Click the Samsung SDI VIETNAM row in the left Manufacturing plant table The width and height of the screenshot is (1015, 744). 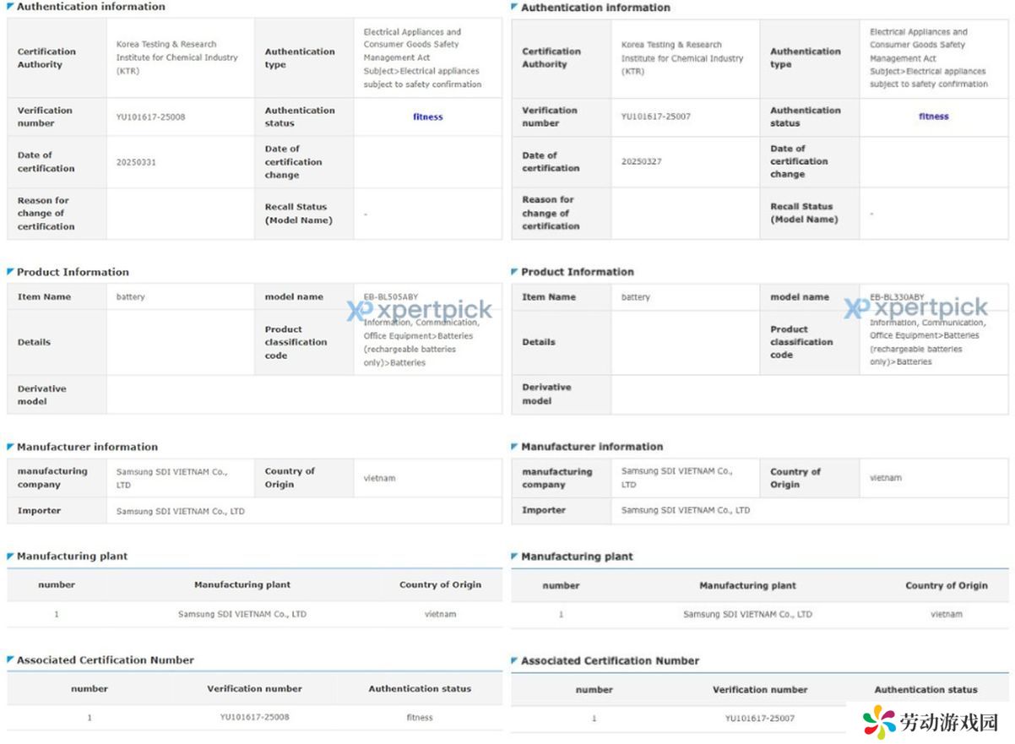[254, 615]
